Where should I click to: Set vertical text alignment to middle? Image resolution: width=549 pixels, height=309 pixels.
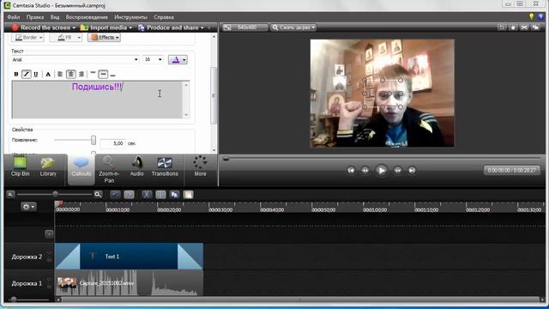[103, 75]
